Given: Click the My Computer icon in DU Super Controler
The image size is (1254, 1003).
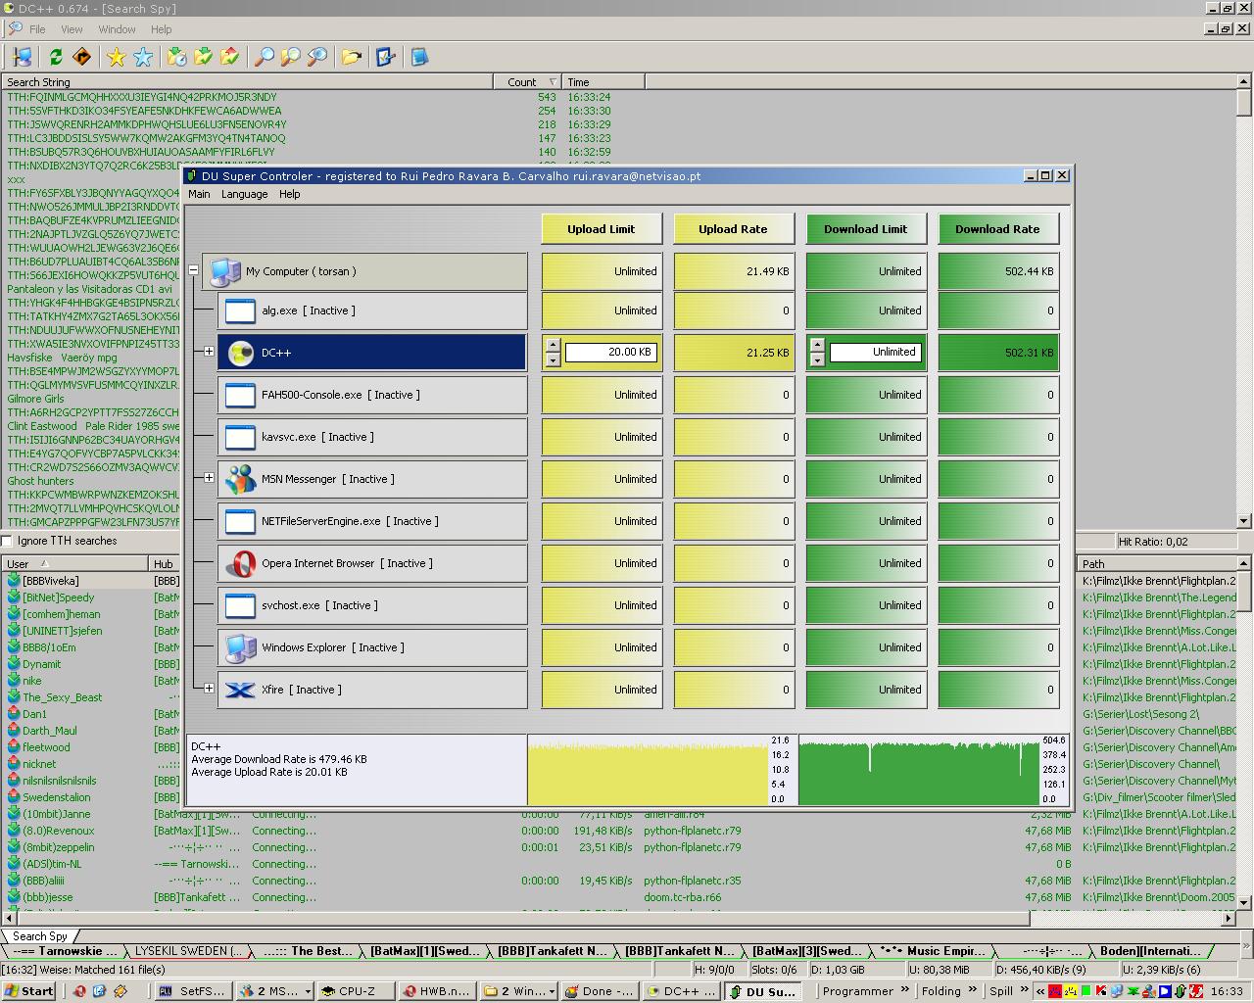Looking at the screenshot, I should 225,271.
